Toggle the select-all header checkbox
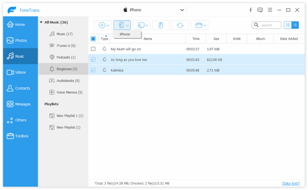This screenshot has width=308, height=190. point(93,39)
